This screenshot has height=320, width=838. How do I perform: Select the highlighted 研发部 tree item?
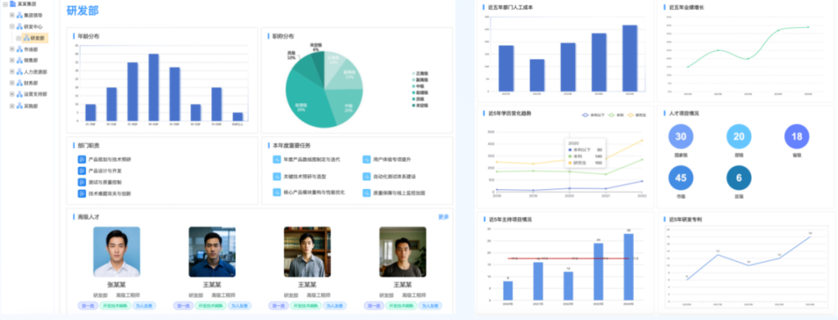tap(35, 38)
